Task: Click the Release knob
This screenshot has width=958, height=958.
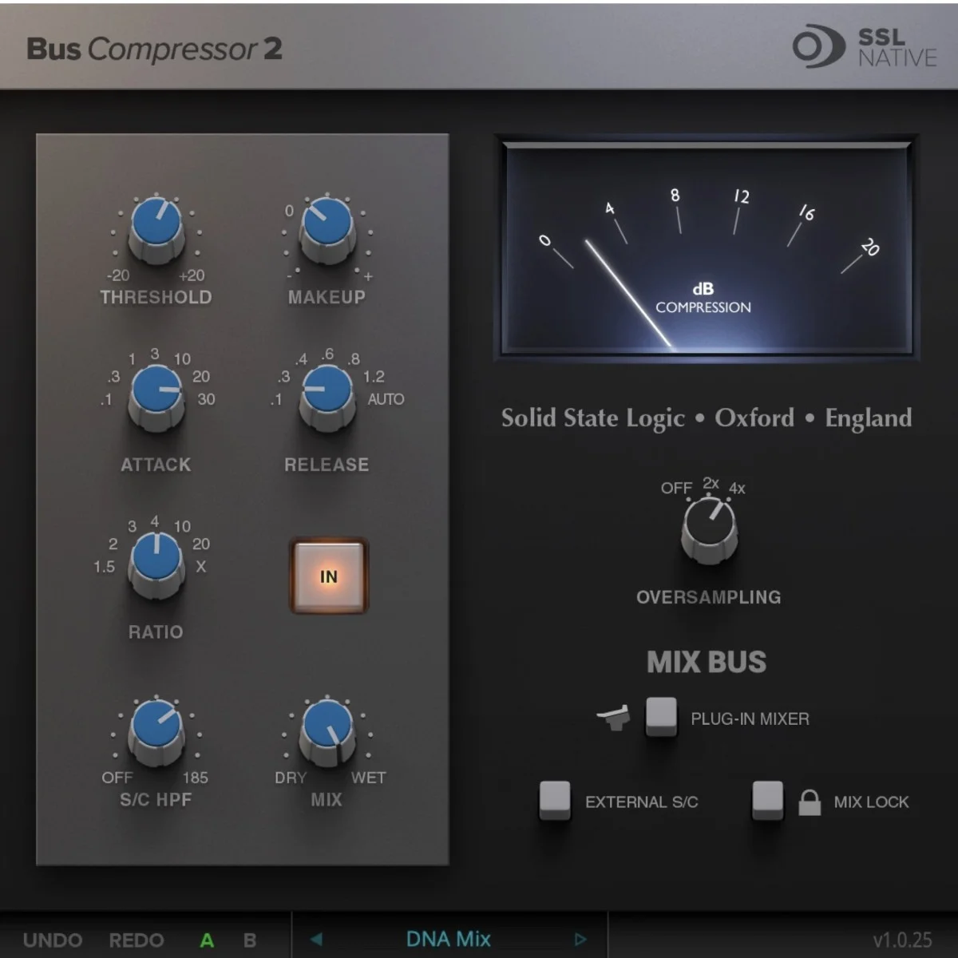Action: (x=326, y=397)
